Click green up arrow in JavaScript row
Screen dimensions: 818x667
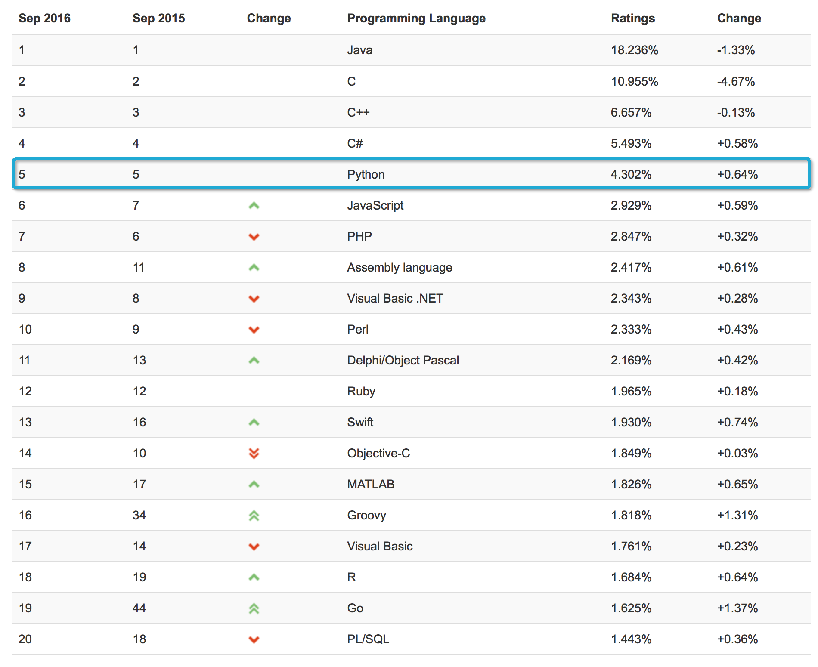254,206
